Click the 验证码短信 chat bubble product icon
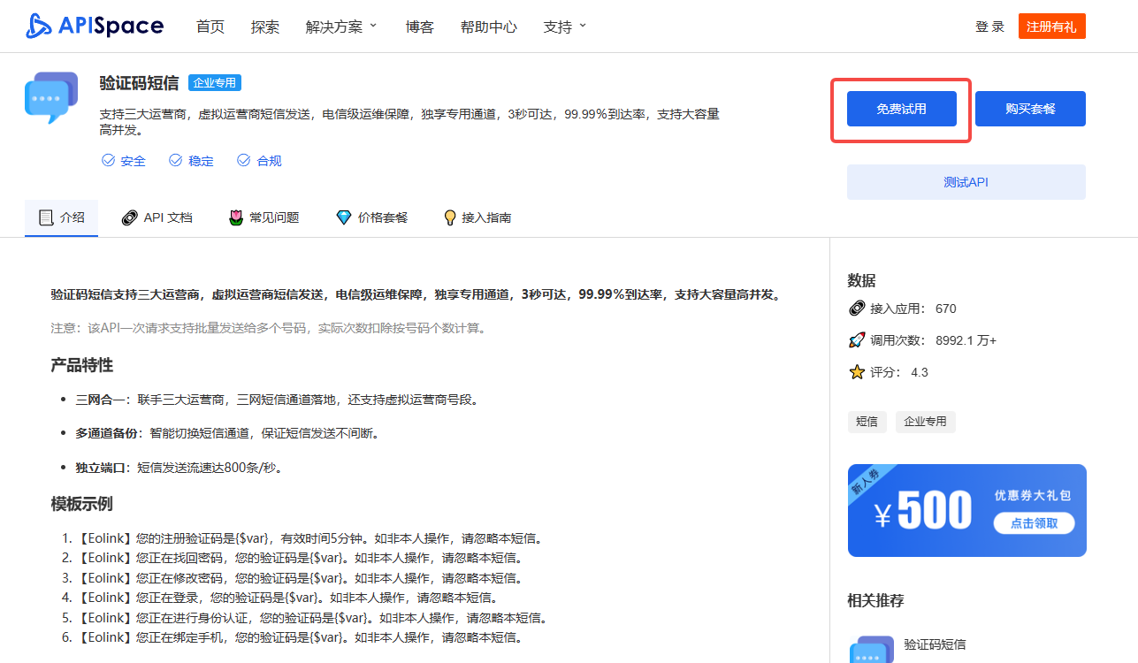This screenshot has width=1138, height=663. coord(51,98)
